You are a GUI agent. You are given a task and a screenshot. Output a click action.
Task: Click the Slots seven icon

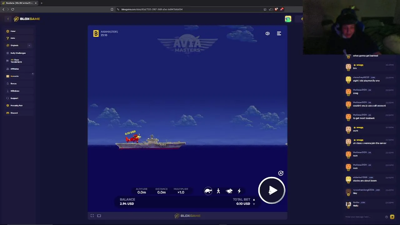coord(8,38)
